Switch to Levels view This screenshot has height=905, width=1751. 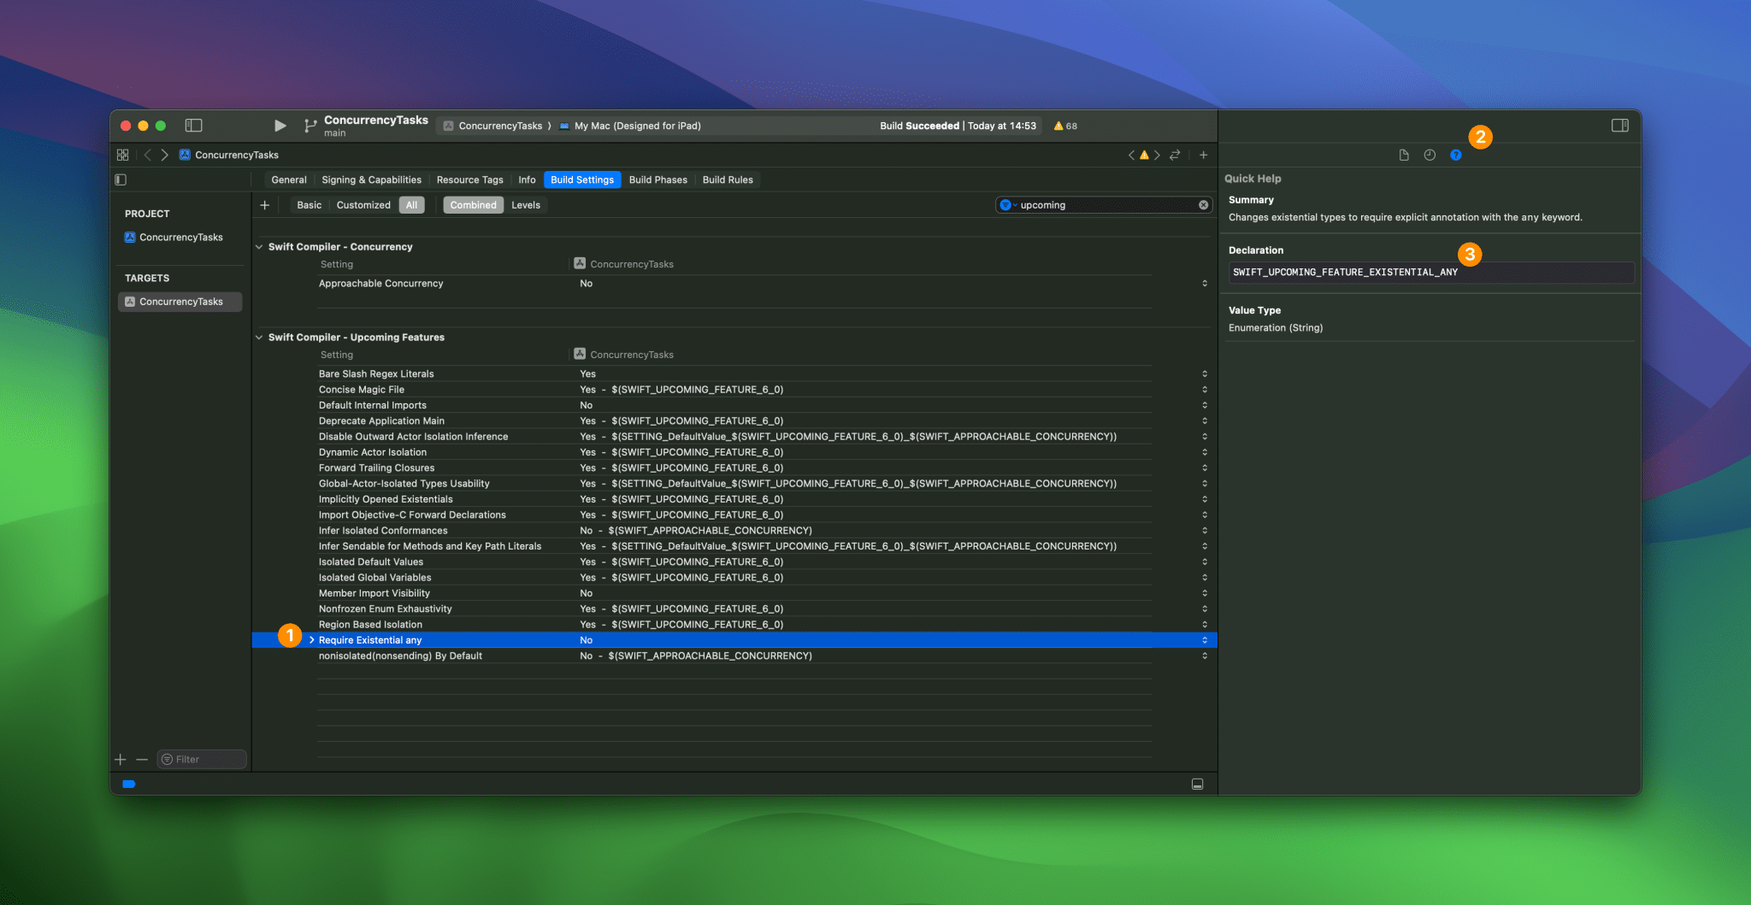coord(525,205)
